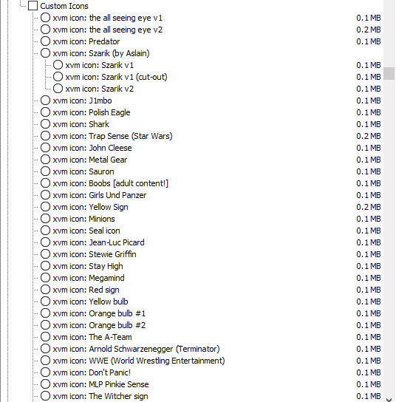Choose Trap Sense (Star Wars) radio
Screen dimensions: 396x402
pyautogui.click(x=45, y=136)
